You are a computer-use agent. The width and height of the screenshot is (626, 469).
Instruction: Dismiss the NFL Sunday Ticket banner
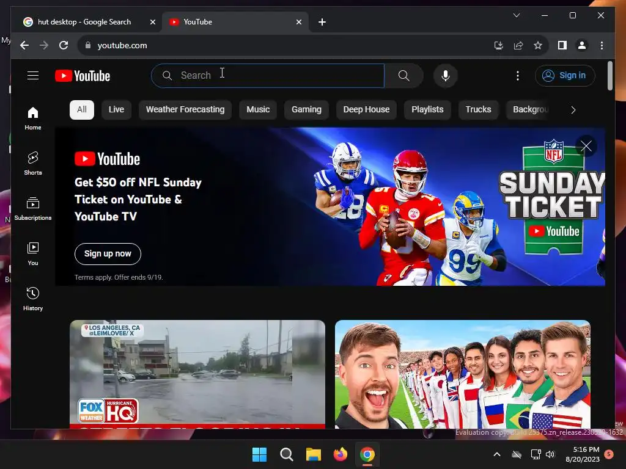pos(586,146)
